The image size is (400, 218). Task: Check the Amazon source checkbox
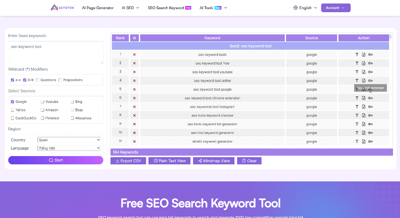click(x=42, y=110)
